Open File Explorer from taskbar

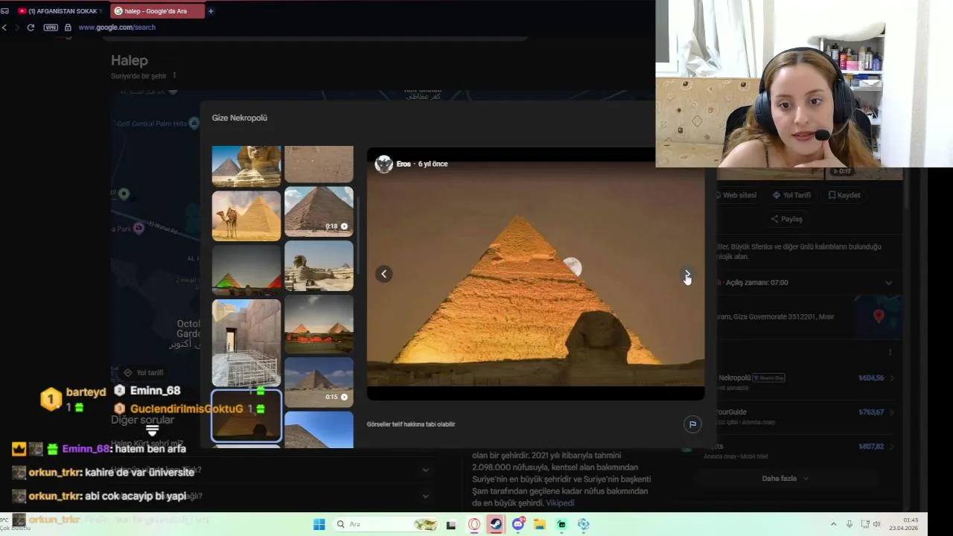[540, 524]
